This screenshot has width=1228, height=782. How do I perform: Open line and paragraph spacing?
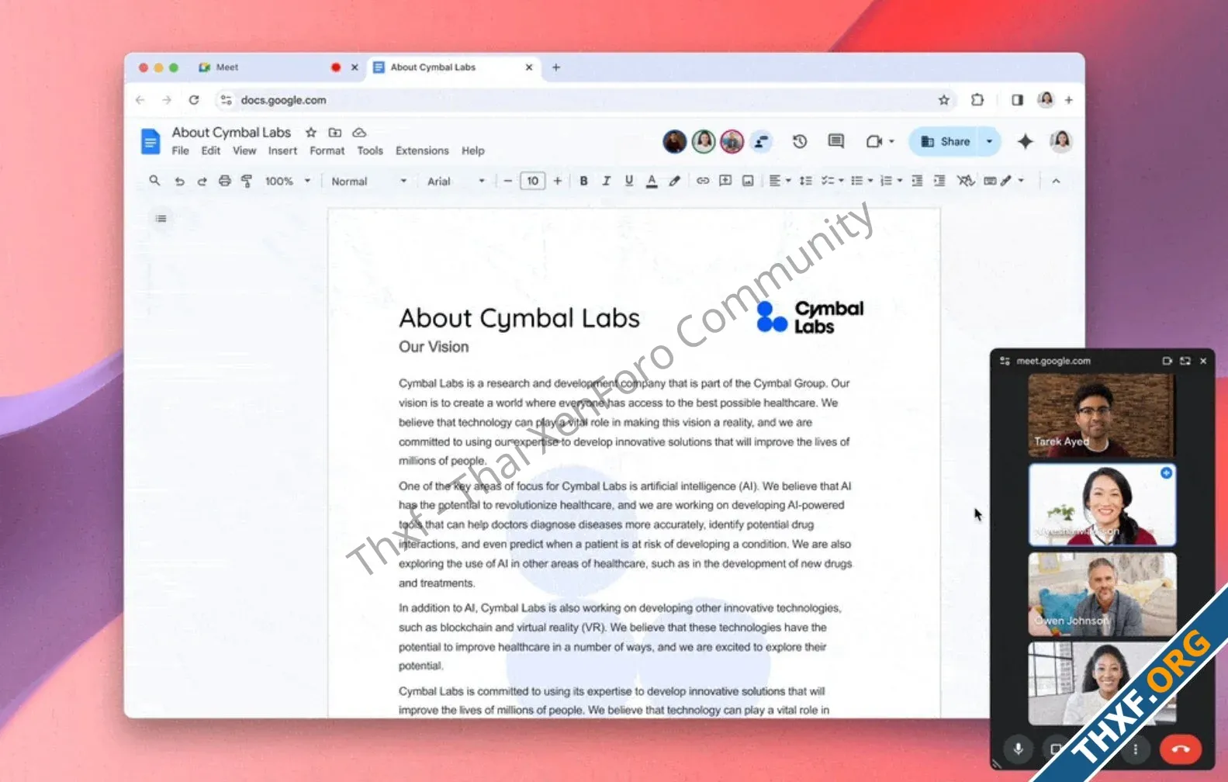(x=806, y=181)
